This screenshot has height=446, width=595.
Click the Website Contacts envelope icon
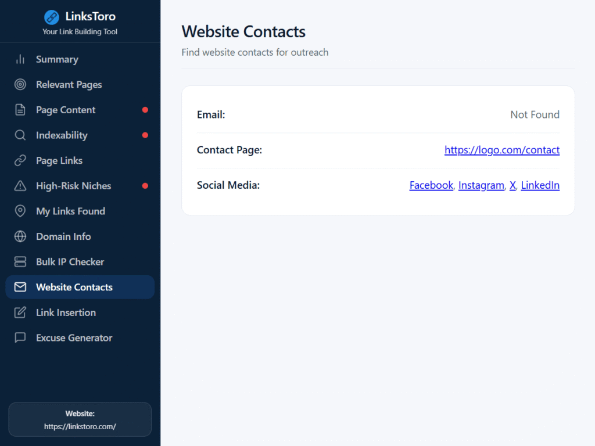coord(20,287)
